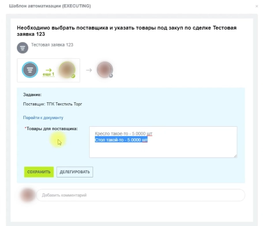Place cursor in the Кресло такое-то line
Image resolution: width=263 pixels, height=226 pixels.
pyautogui.click(x=124, y=134)
